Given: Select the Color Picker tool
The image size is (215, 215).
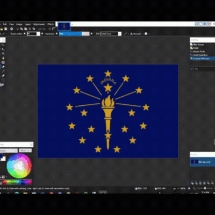Looking at the screenshot, I should [x=3, y=71].
